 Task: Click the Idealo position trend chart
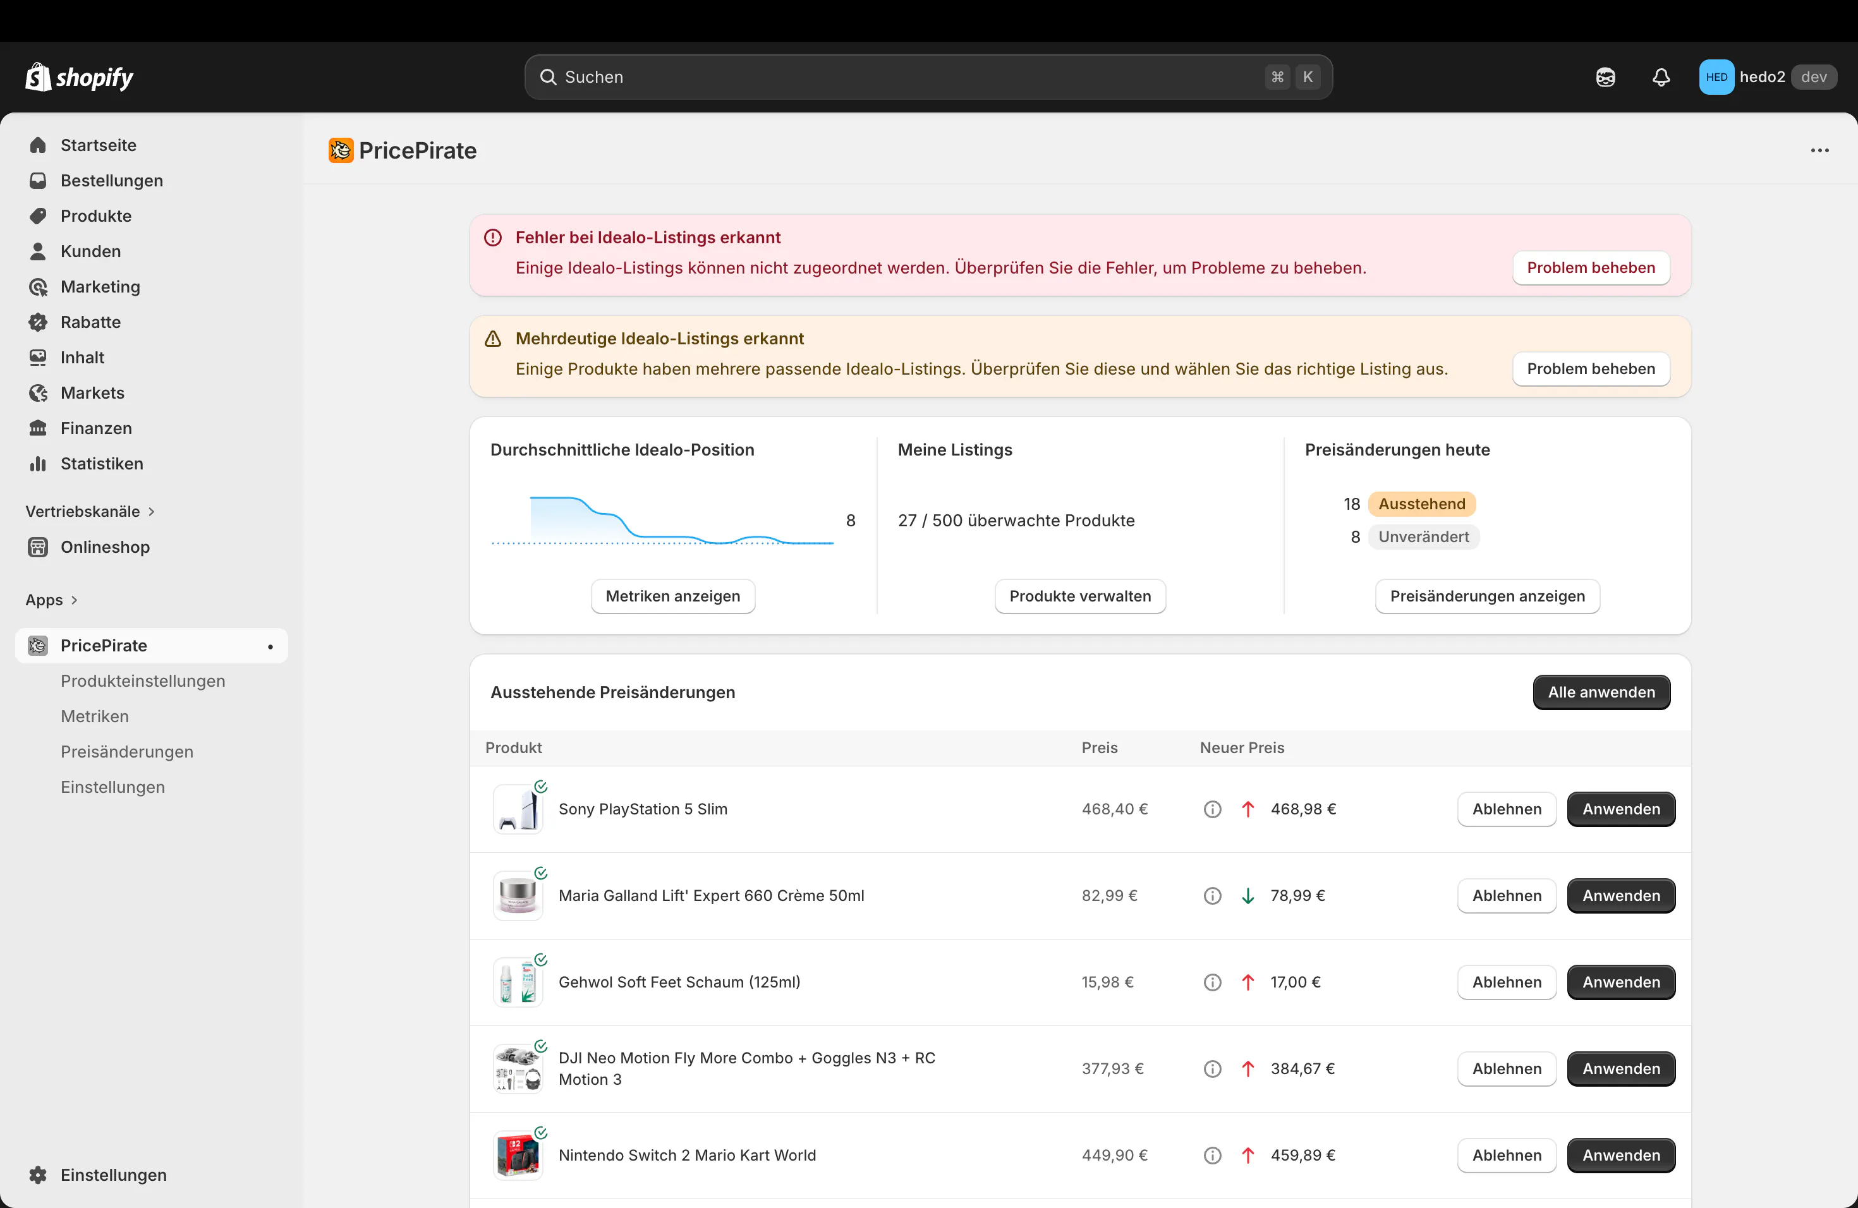click(x=663, y=521)
